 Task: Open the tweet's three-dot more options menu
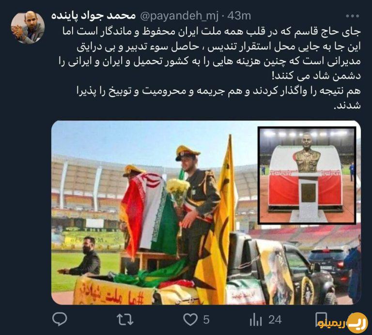352,16
